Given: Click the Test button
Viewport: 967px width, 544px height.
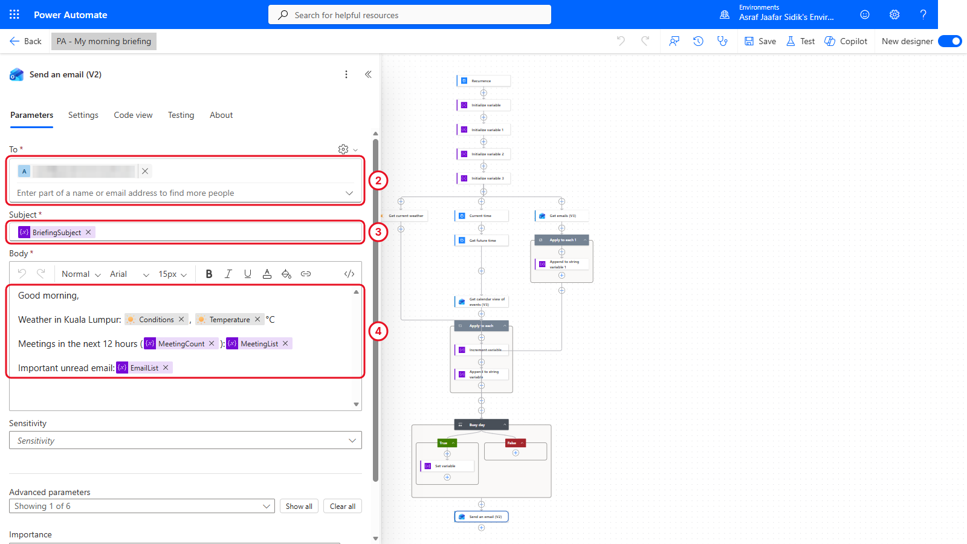Looking at the screenshot, I should pos(801,41).
